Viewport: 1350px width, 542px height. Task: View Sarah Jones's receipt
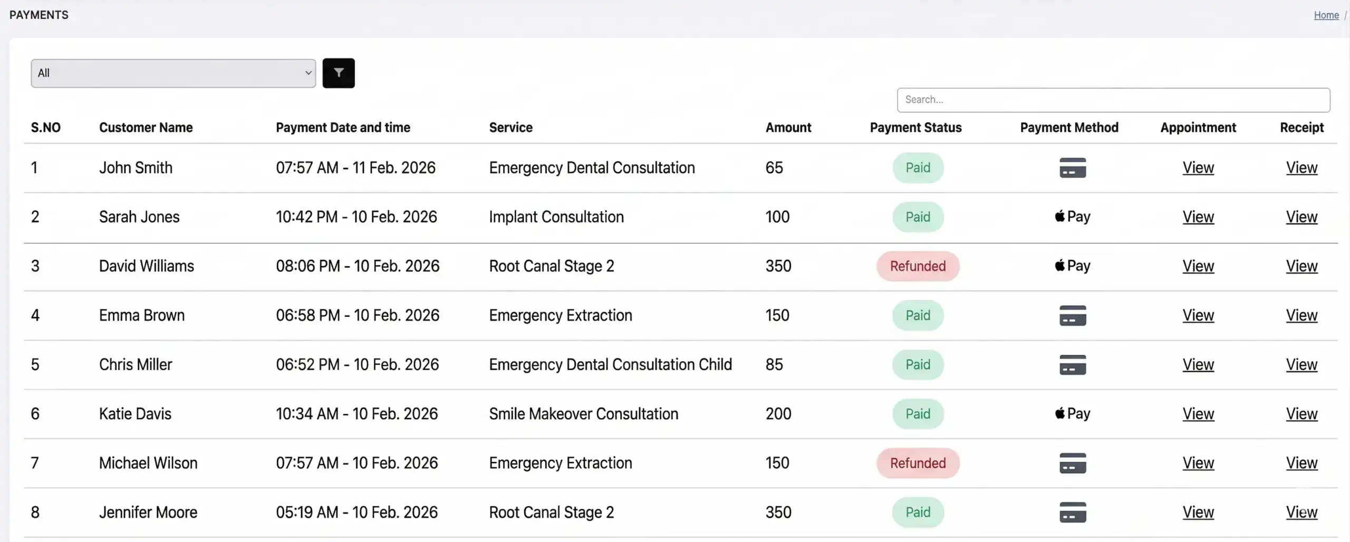(x=1301, y=217)
